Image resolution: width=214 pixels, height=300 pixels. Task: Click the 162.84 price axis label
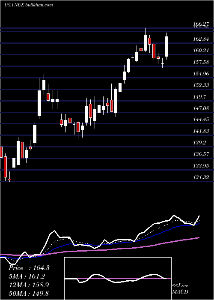point(201,39)
